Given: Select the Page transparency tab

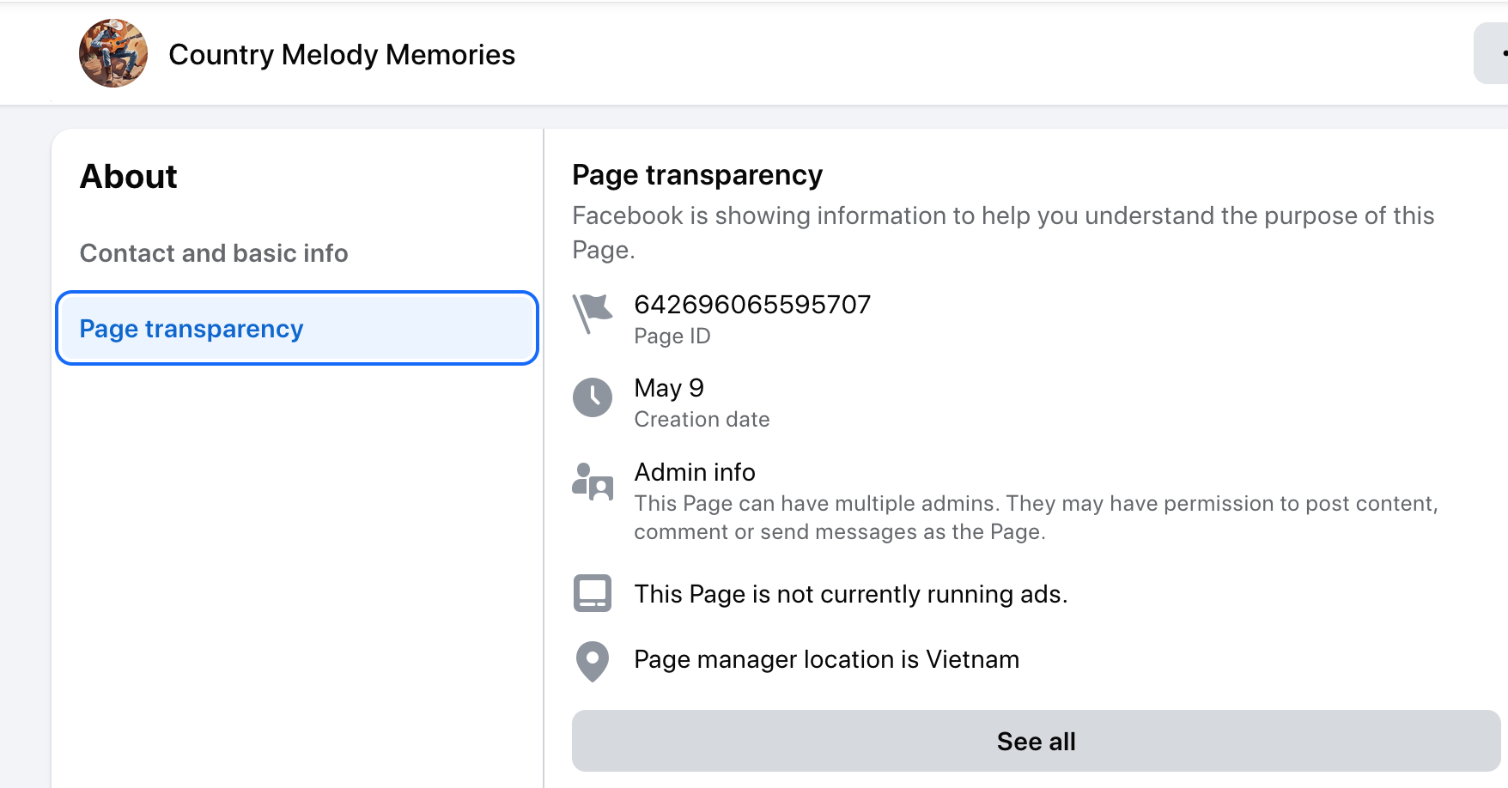Looking at the screenshot, I should click(x=296, y=329).
